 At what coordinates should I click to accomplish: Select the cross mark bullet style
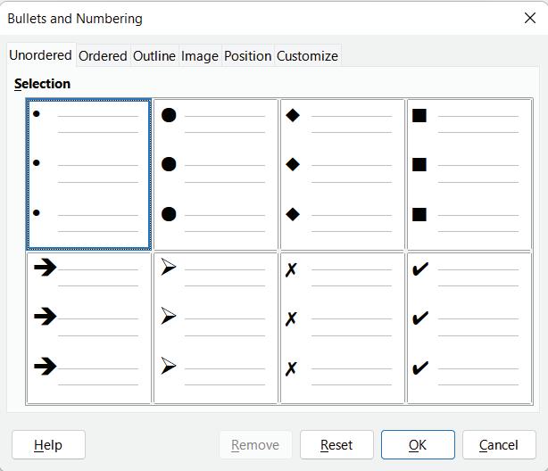[x=342, y=328]
